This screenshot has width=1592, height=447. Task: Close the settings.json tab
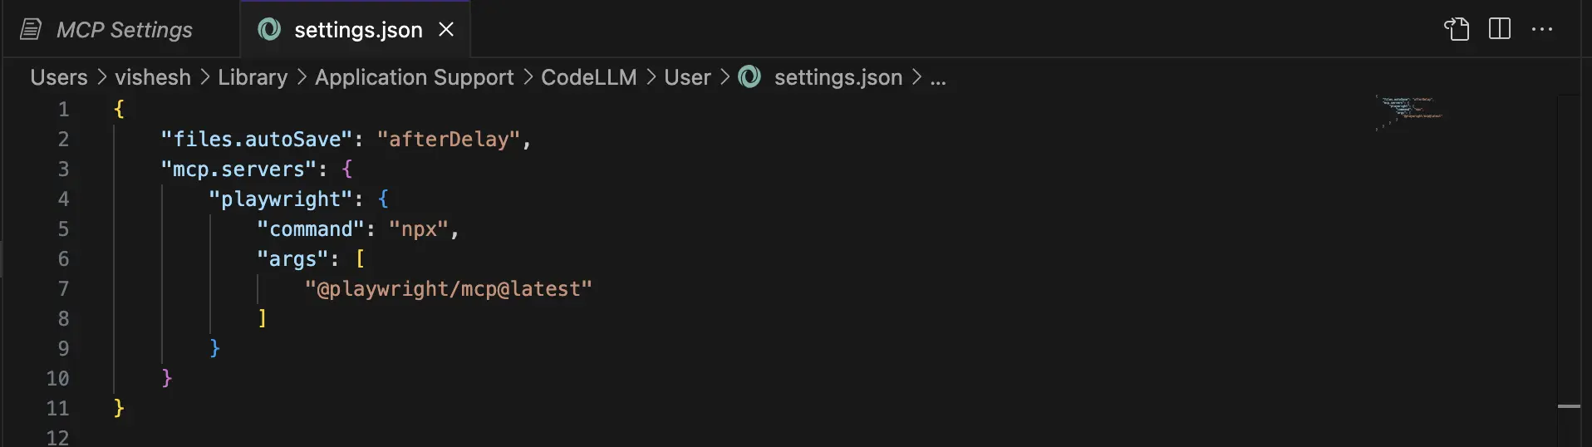[x=446, y=30]
